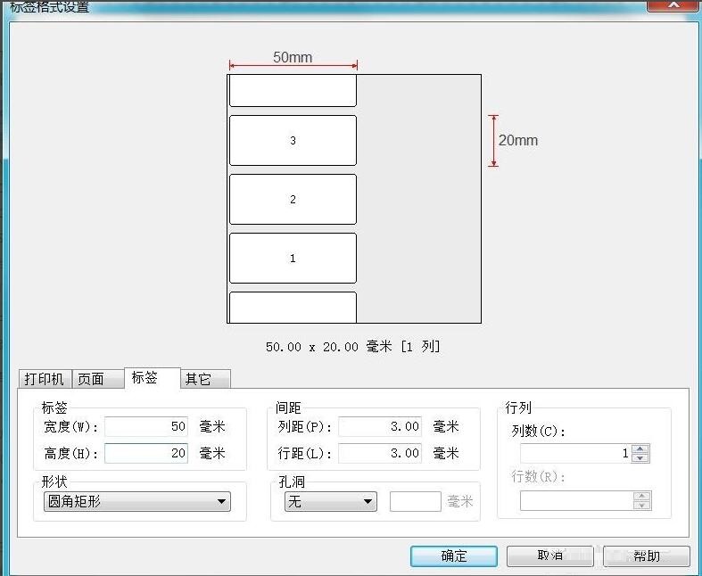Screen dimensions: 702x576
Task: Click the 宽度(W) input field
Action: click(146, 426)
